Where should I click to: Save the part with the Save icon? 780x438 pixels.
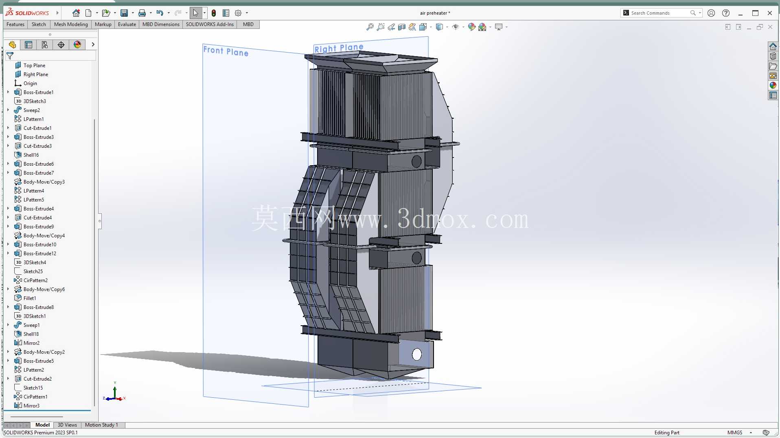tap(124, 13)
